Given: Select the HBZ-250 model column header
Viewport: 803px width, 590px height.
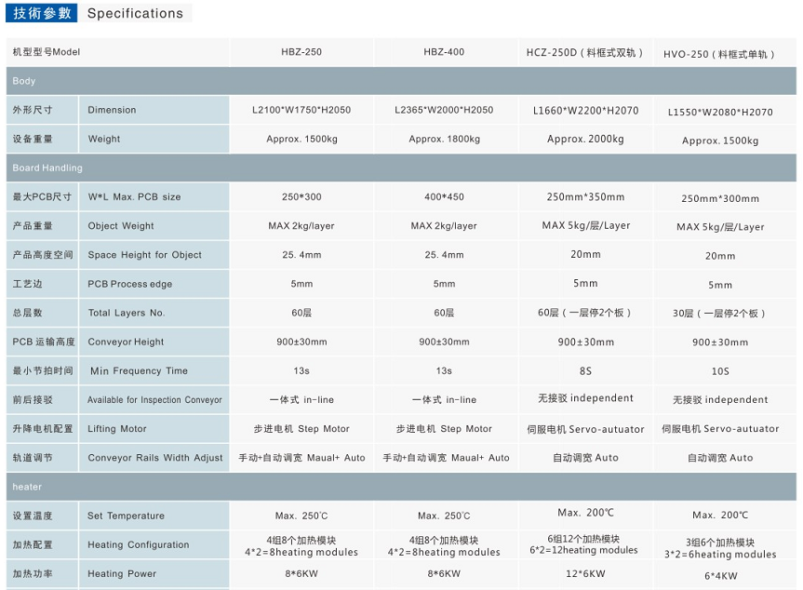Looking at the screenshot, I should pyautogui.click(x=301, y=52).
